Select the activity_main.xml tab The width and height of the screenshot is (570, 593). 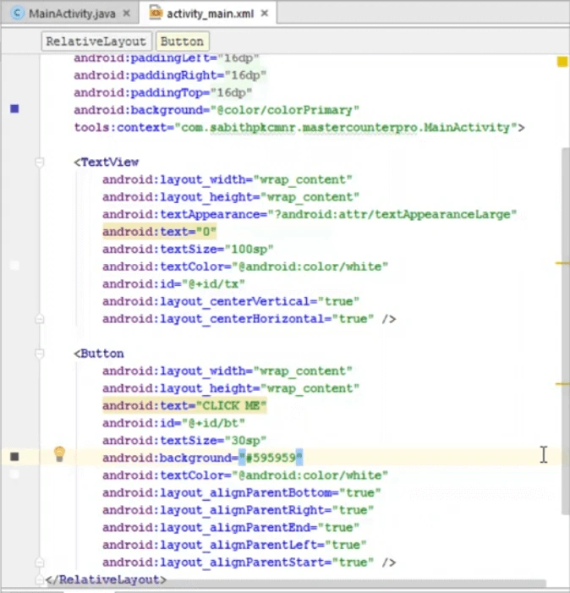tap(208, 14)
